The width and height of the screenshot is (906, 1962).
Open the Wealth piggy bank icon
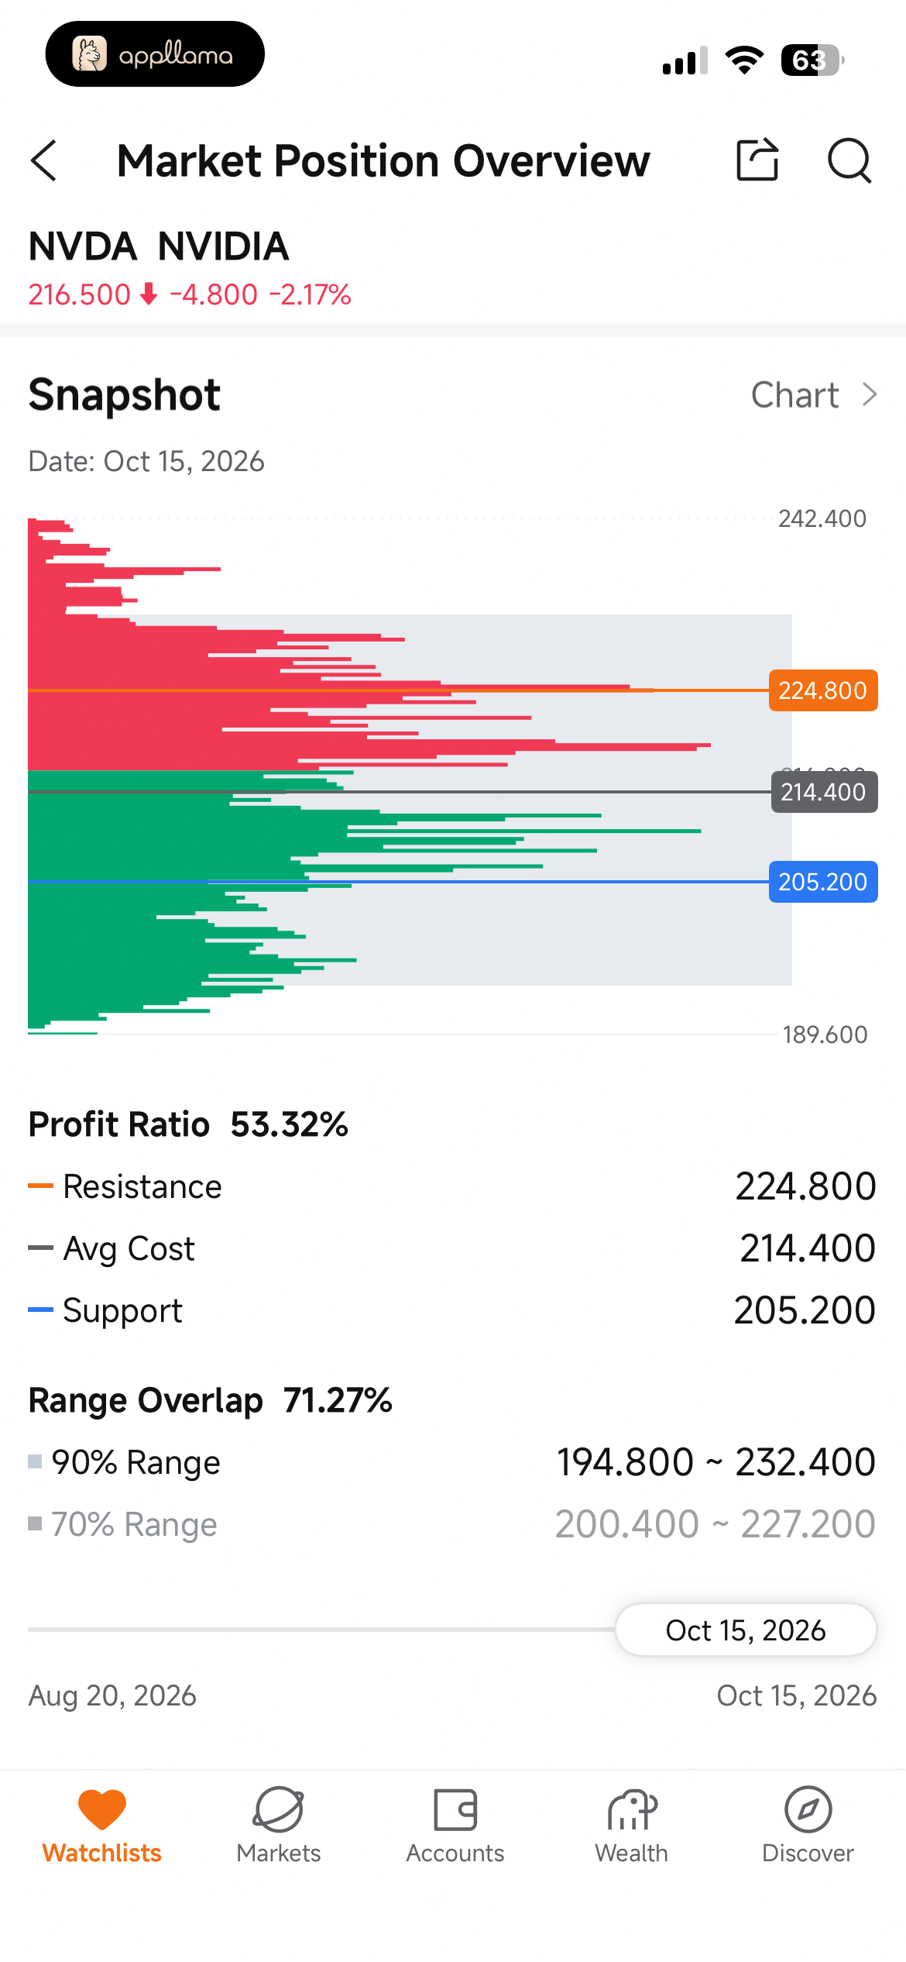coord(632,1809)
